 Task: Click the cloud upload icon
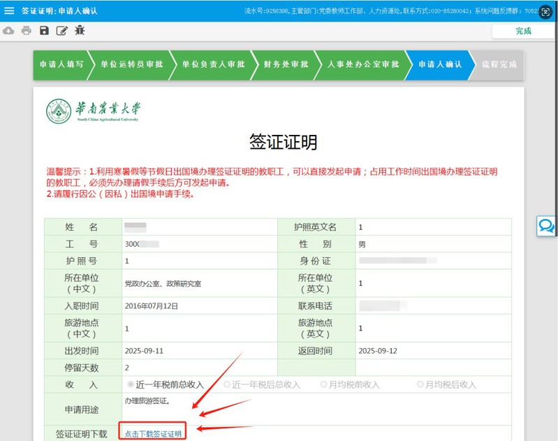coord(8,31)
